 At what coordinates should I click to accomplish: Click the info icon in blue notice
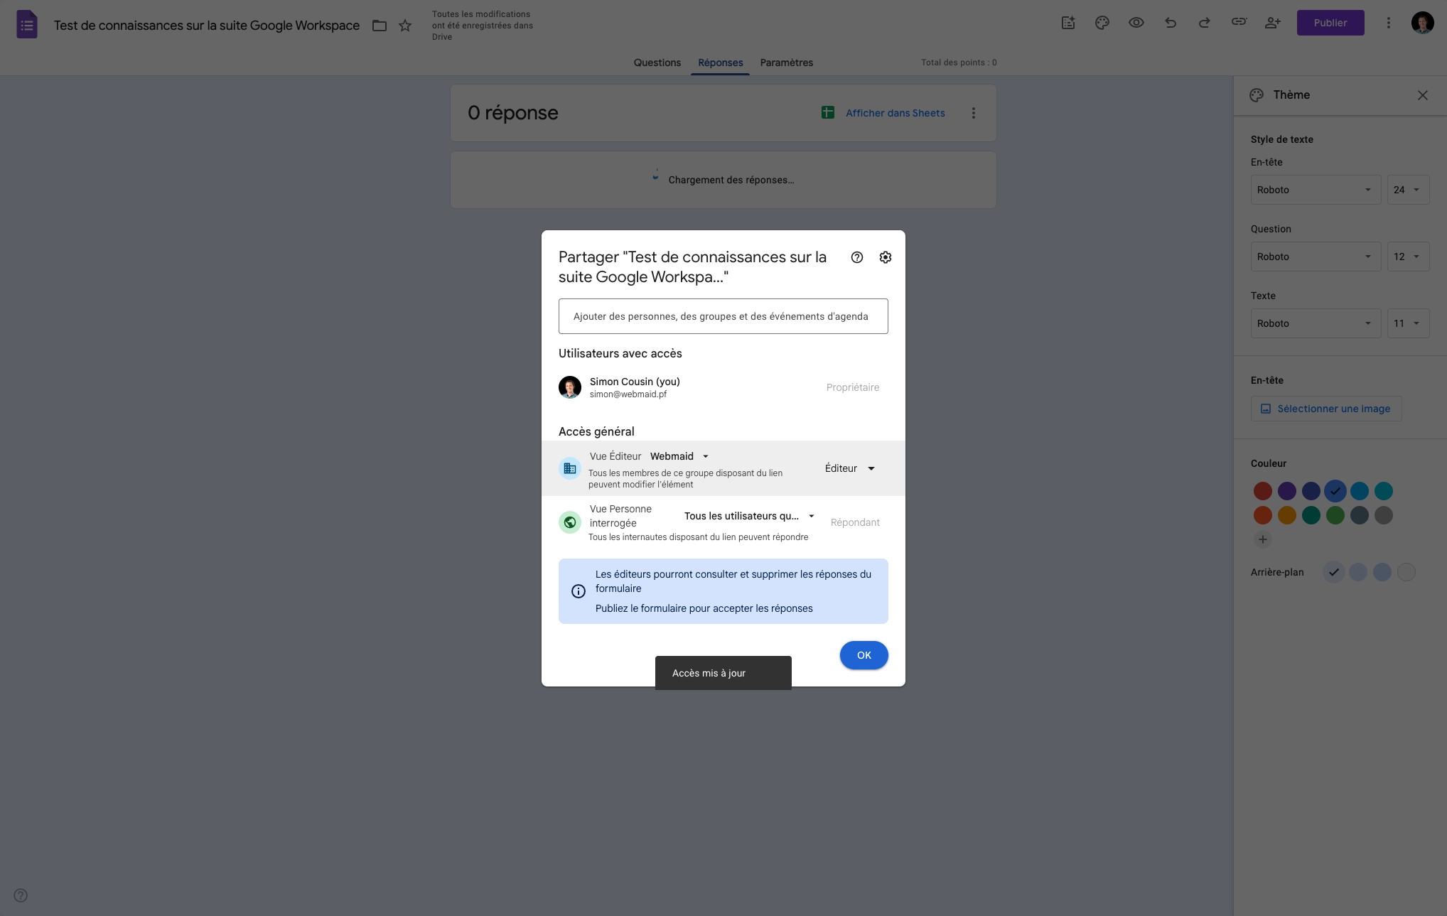pyautogui.click(x=579, y=591)
